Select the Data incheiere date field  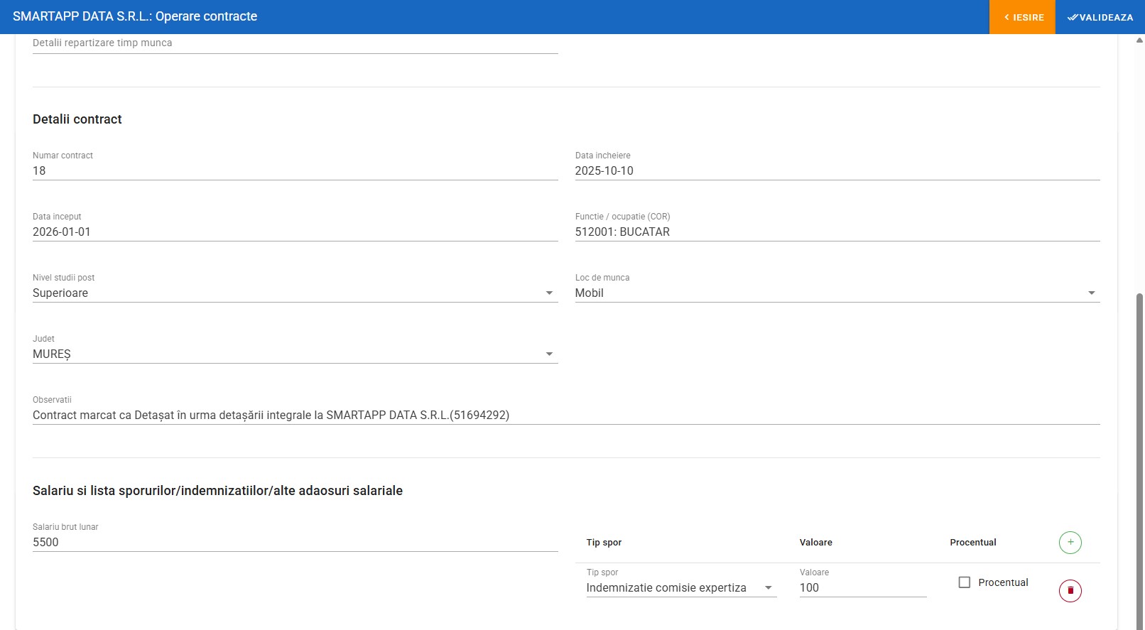[x=837, y=171]
